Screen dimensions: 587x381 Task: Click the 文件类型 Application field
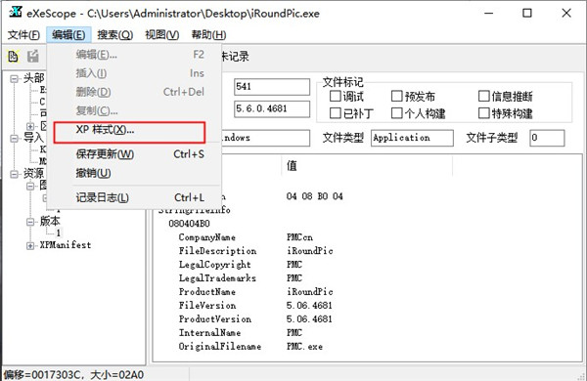coord(412,138)
